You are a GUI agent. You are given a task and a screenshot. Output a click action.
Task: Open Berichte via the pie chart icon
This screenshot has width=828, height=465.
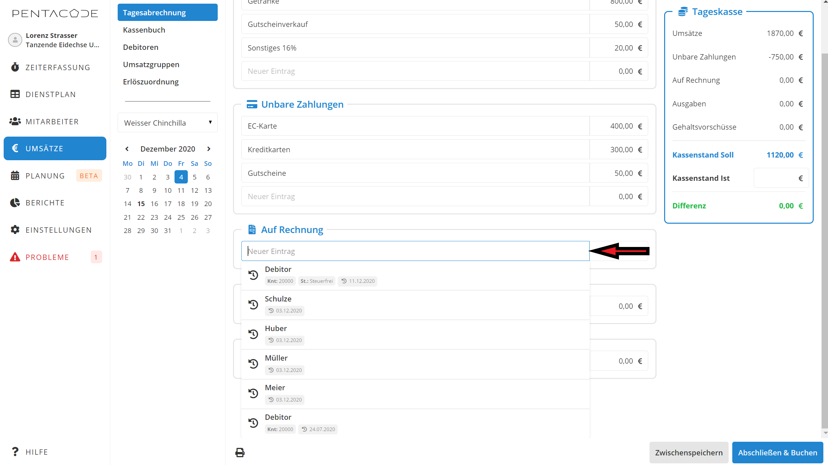coord(15,203)
